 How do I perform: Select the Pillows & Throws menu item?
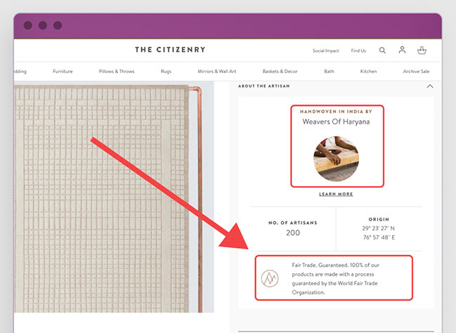click(x=117, y=71)
